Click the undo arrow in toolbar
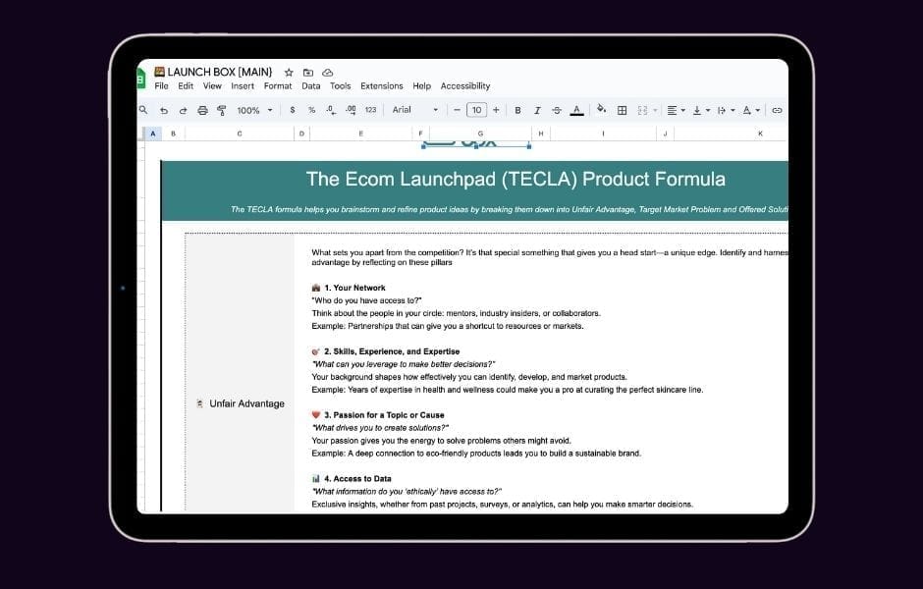The height and width of the screenshot is (589, 923). tap(164, 111)
